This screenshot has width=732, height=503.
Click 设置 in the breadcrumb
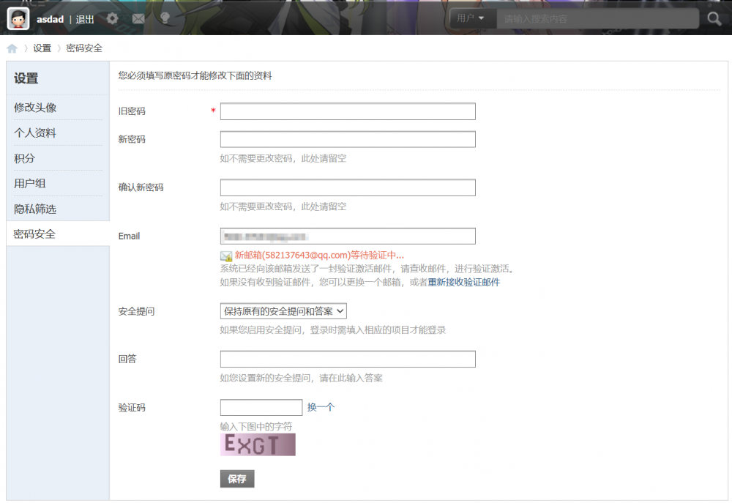coord(42,48)
